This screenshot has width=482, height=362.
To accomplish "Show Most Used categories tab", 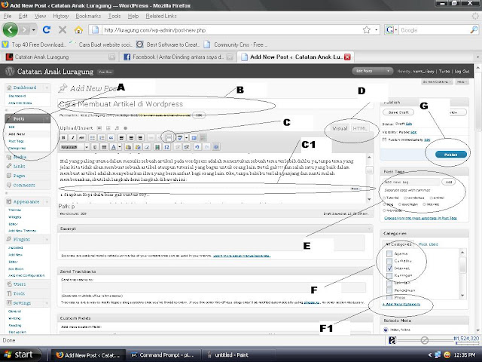I will tap(429, 244).
